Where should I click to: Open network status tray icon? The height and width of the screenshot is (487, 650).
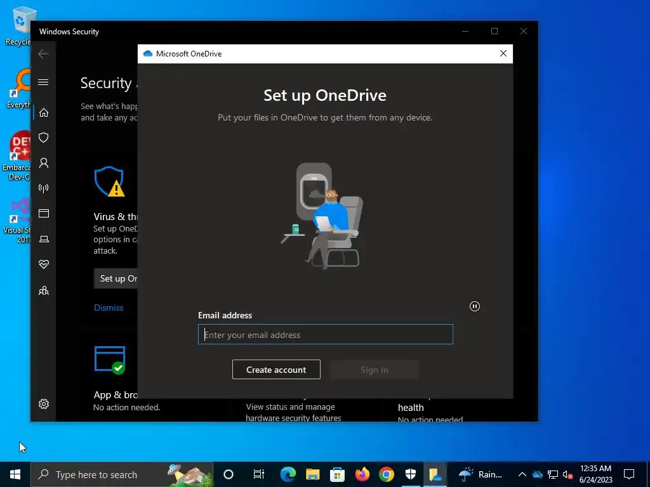553,474
